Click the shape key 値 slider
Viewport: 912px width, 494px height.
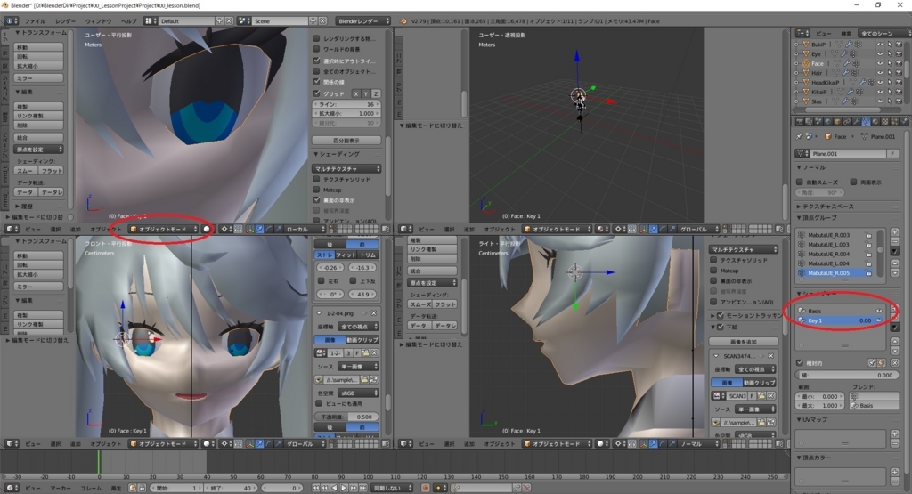coord(847,375)
